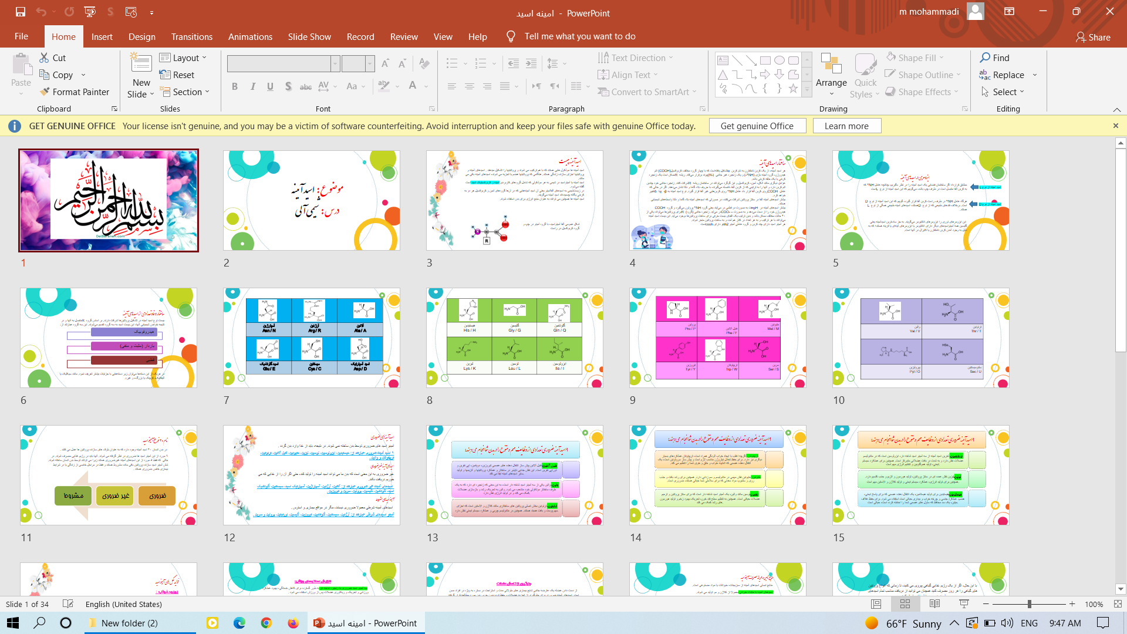Click the Format Painter tool

pyautogui.click(x=74, y=92)
